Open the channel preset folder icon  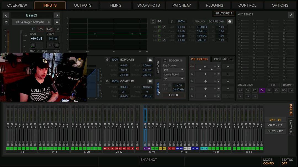(57, 22)
